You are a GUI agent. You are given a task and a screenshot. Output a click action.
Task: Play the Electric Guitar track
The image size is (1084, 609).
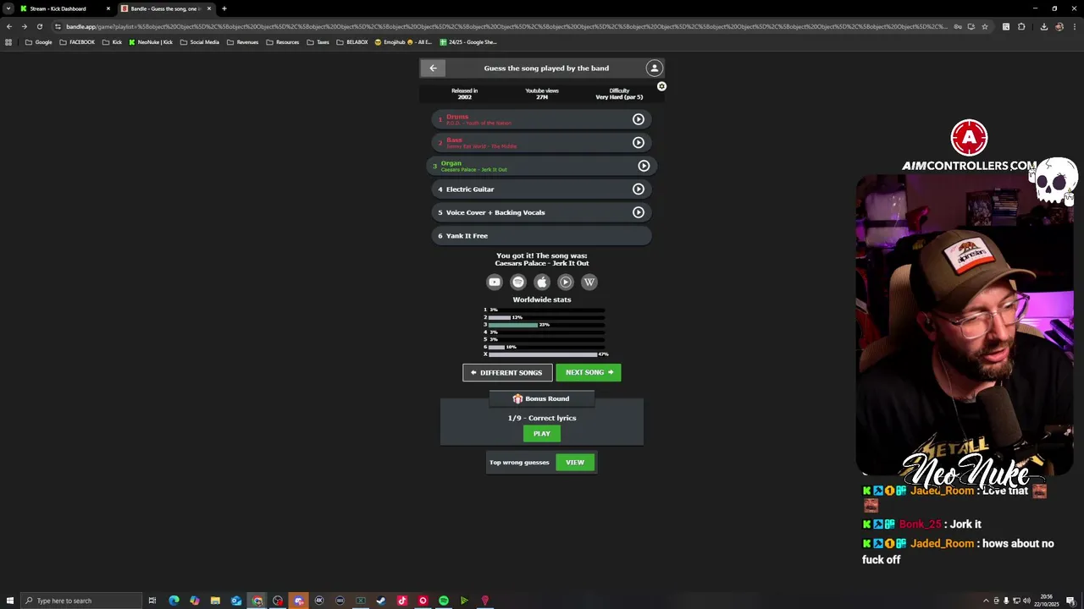pos(639,189)
